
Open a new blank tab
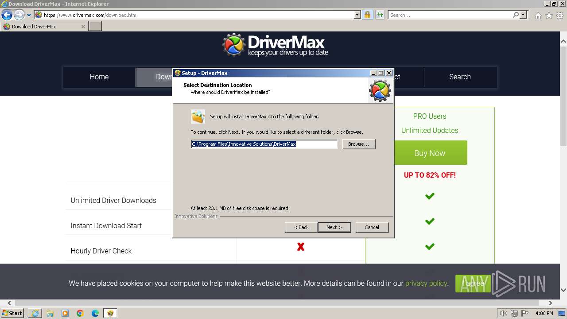tap(95, 27)
